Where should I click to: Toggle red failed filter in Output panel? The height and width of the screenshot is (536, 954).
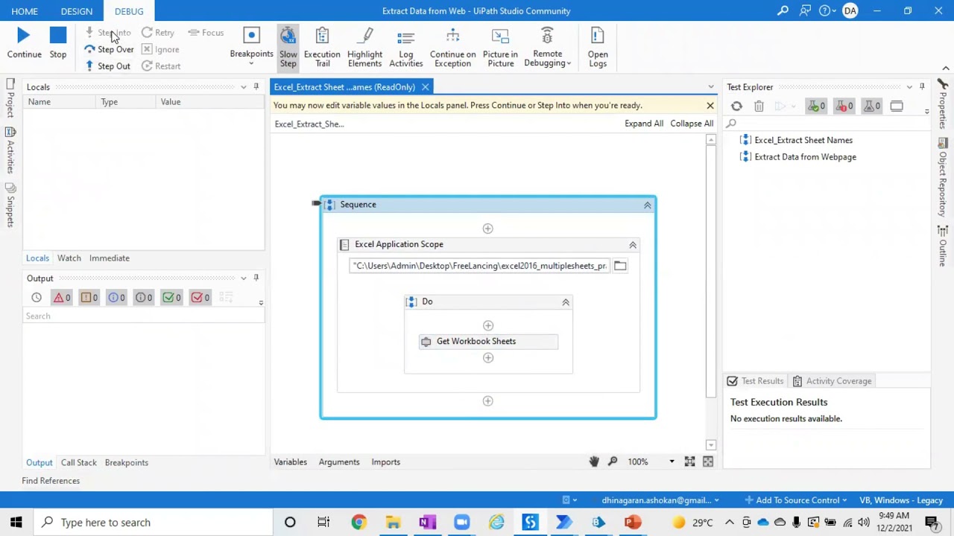pos(200,298)
